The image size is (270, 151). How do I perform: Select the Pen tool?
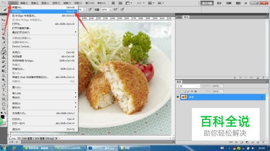pos(3,85)
